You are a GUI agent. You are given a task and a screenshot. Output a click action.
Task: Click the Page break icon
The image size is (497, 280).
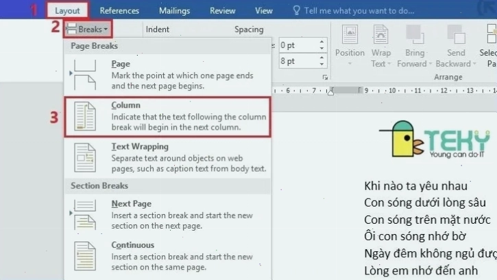coord(84,75)
